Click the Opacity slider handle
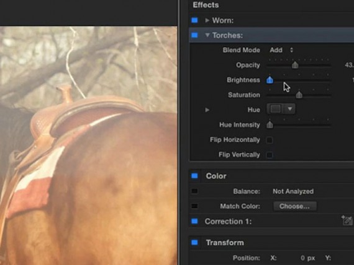The height and width of the screenshot is (265, 354). (x=295, y=65)
